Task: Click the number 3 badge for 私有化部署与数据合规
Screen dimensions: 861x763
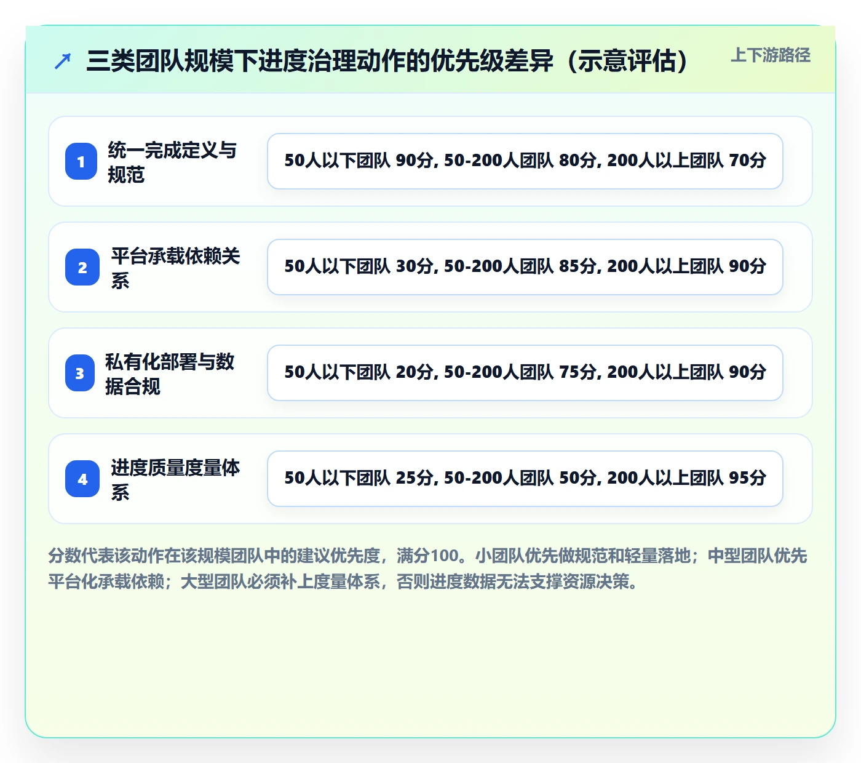Action: (x=80, y=373)
